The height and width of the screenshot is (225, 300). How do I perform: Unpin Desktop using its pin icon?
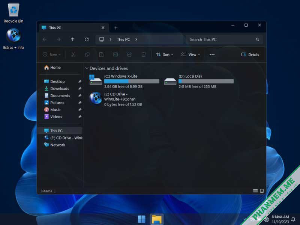coord(80,82)
